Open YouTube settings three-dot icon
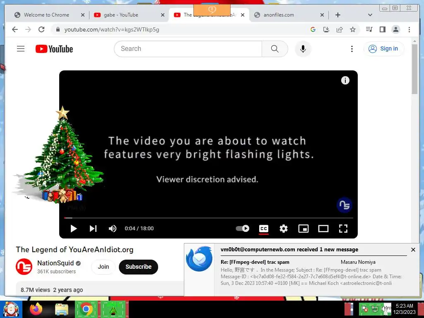Viewport: 424px width, 318px height. coord(352,49)
